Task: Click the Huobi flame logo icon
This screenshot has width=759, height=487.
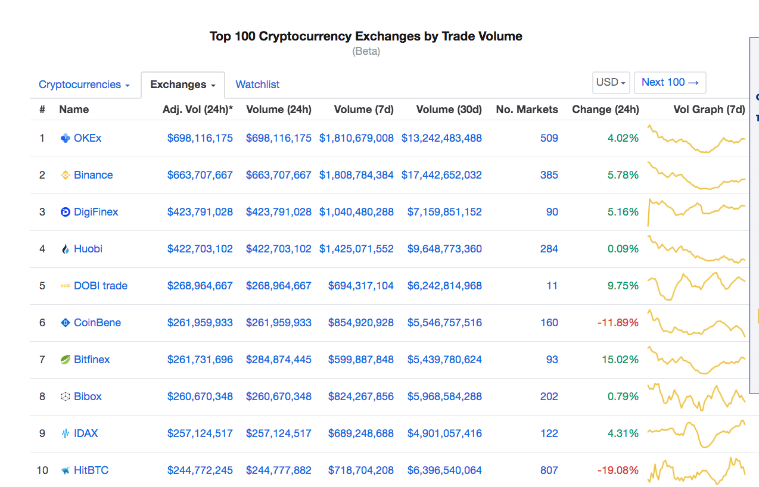Action: [66, 249]
